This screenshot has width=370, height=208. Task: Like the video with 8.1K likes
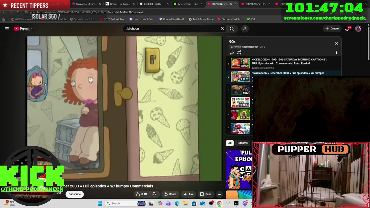pyautogui.click(x=142, y=194)
